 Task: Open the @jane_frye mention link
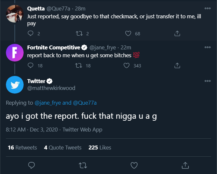tap(48, 103)
